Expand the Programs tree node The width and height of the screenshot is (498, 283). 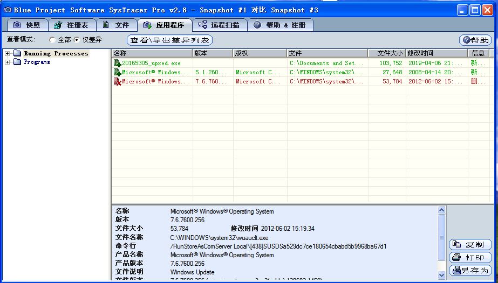8,62
